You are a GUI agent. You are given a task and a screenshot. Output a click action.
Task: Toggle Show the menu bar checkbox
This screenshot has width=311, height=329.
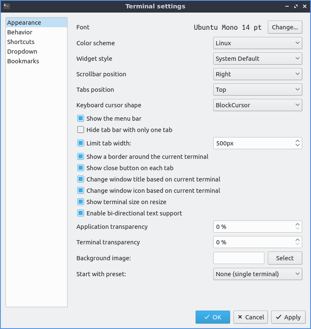click(x=81, y=119)
